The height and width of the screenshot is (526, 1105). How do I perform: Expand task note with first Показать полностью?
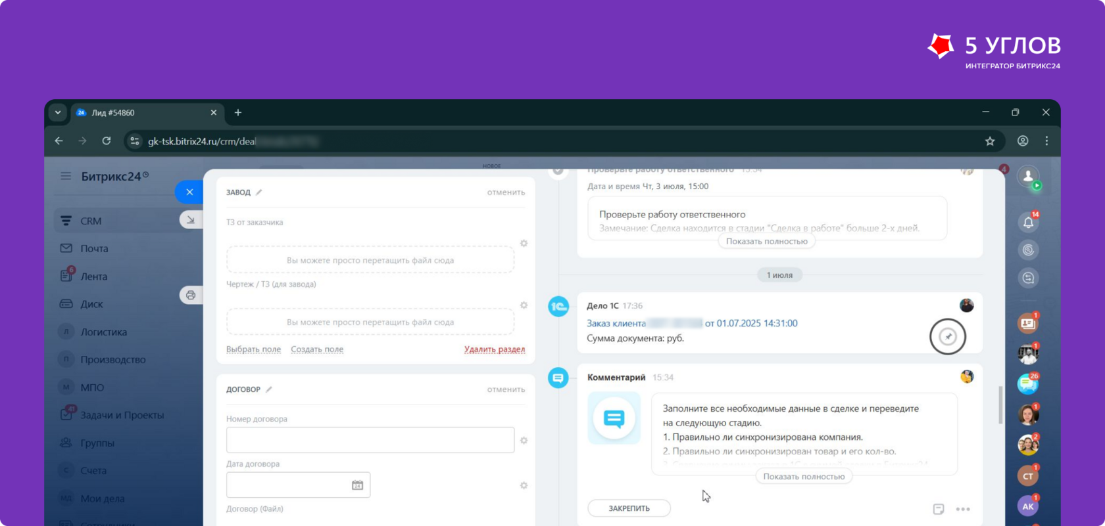(767, 241)
